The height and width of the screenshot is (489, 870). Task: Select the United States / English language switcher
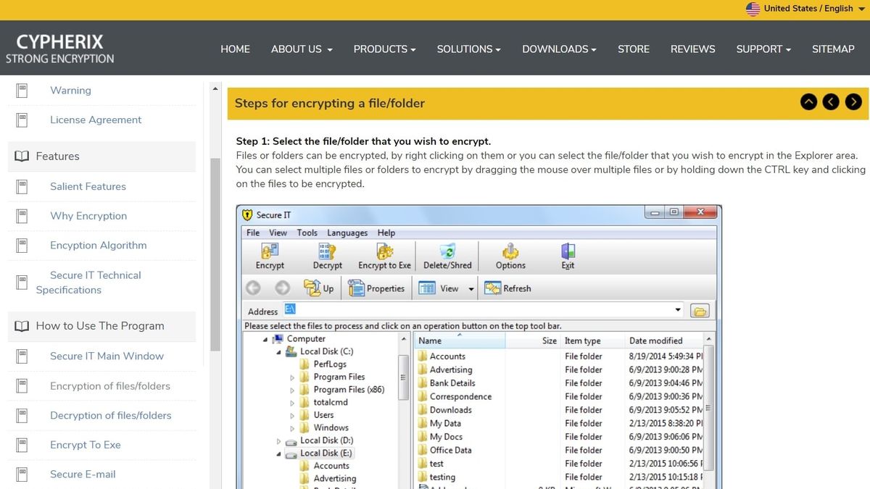click(x=805, y=9)
